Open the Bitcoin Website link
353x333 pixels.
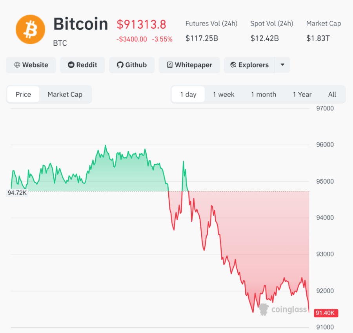[x=35, y=65]
